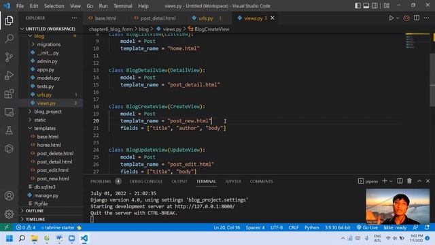Viewport: 435px width, 245px height.
Task: Switch to the PROBLEMS panel tab
Action: (x=101, y=182)
